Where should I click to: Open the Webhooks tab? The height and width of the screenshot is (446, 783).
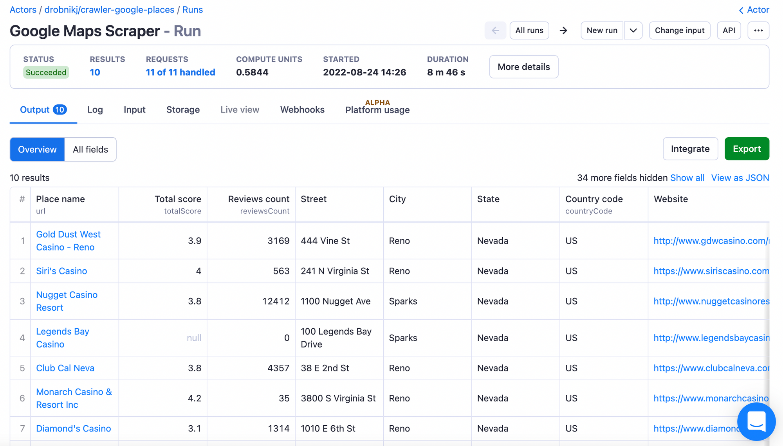pos(302,109)
